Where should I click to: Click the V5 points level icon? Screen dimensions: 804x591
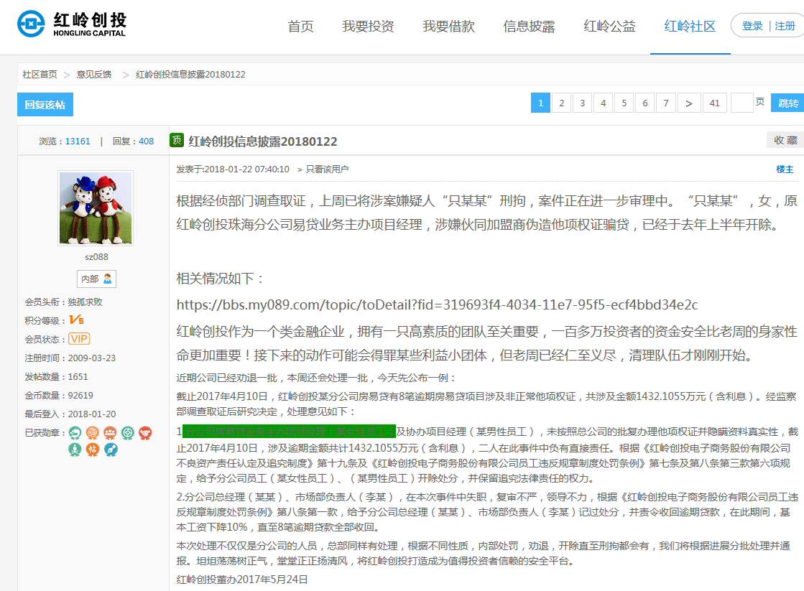(x=76, y=320)
